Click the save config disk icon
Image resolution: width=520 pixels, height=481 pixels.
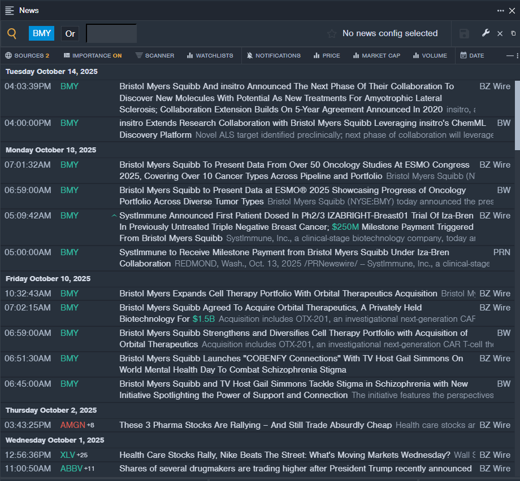464,34
